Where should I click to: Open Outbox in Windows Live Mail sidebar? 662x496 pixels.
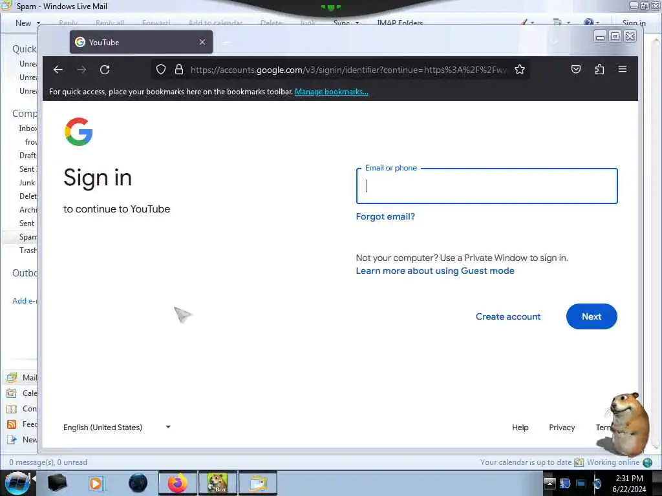pos(25,273)
